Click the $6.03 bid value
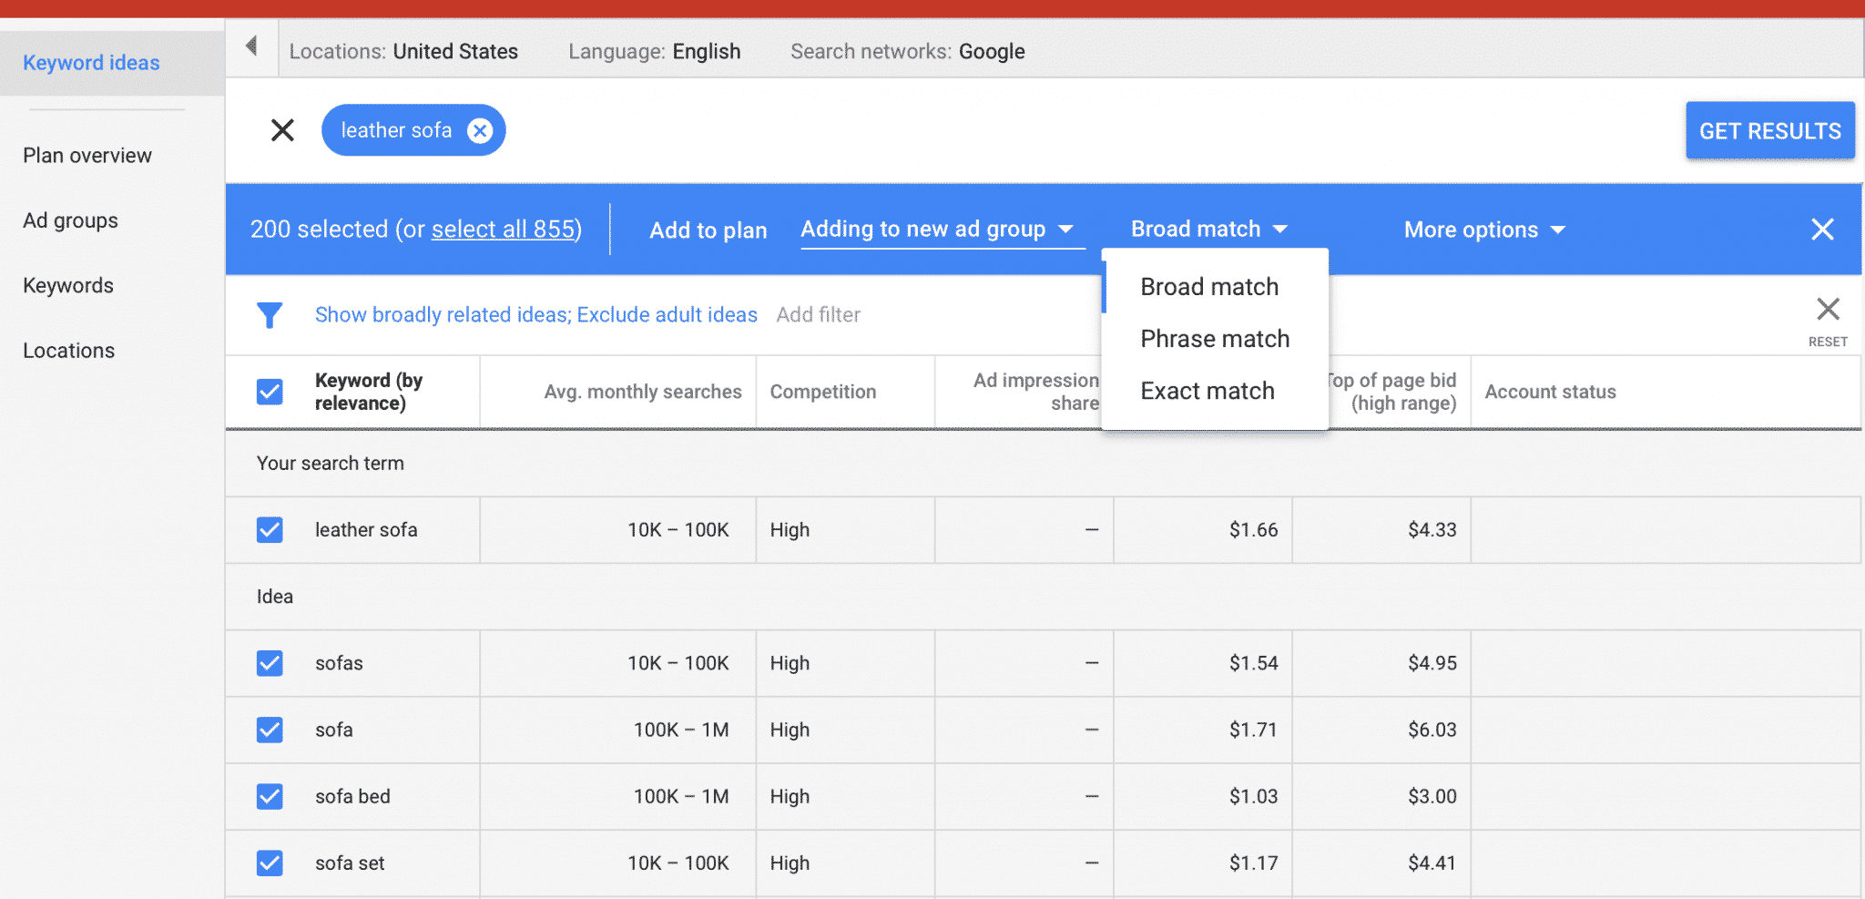The width and height of the screenshot is (1865, 899). 1432,730
